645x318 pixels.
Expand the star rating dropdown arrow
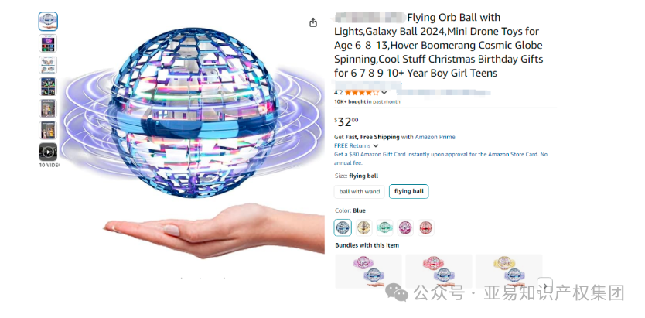pos(384,93)
